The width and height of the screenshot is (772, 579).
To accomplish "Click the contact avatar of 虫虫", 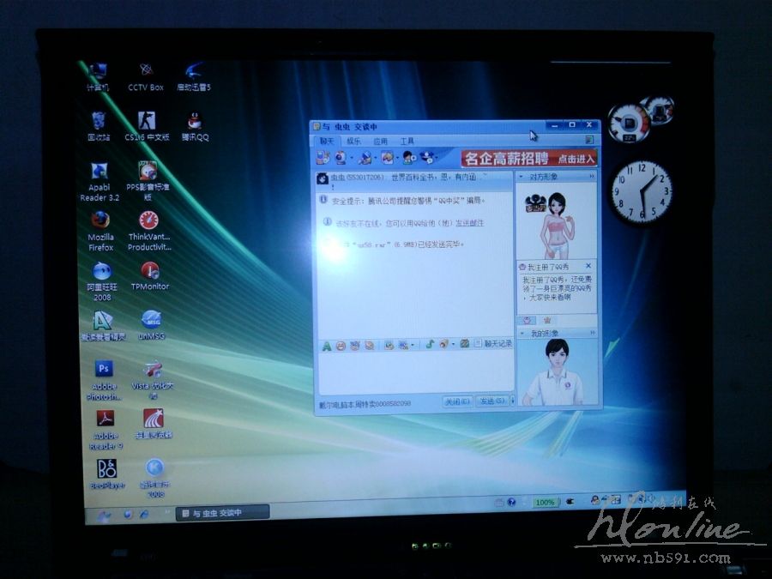I will (323, 178).
